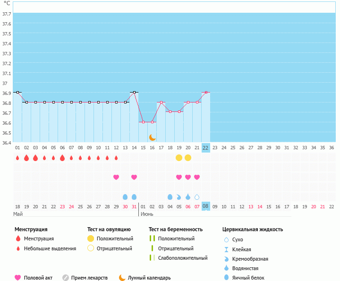
Task: Click the egg white fluid icon on day 13
Action: pyautogui.click(x=125, y=196)
